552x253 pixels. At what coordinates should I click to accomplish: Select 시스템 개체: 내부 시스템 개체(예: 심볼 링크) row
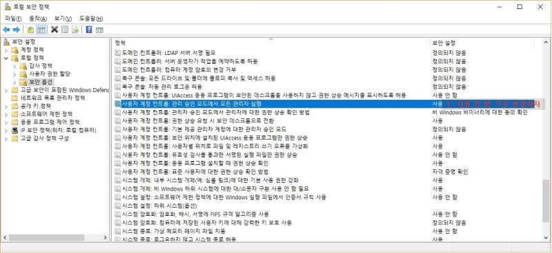[210, 180]
